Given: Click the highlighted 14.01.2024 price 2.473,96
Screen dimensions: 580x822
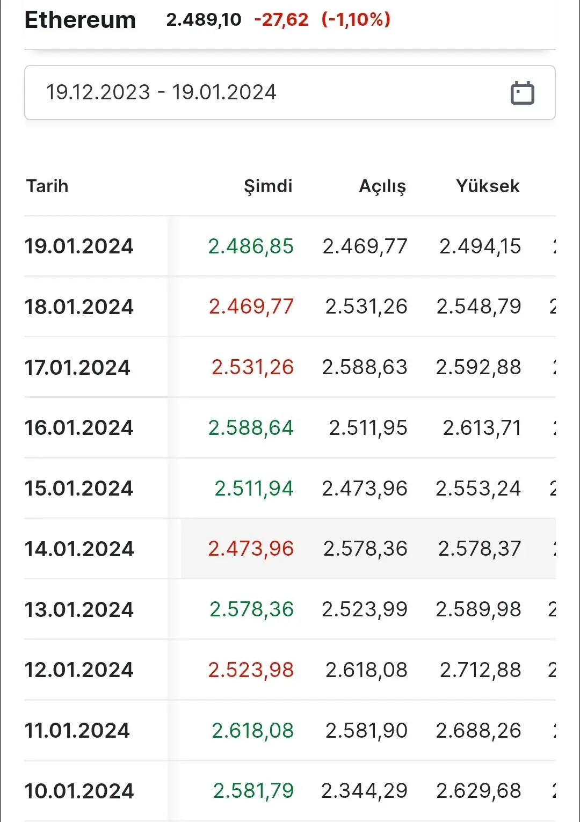Looking at the screenshot, I should click(251, 549).
